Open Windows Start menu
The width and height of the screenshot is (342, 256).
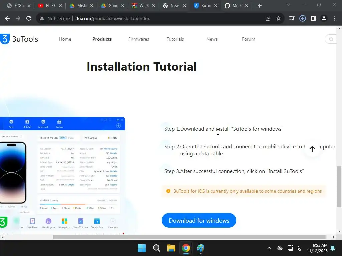click(x=142, y=248)
